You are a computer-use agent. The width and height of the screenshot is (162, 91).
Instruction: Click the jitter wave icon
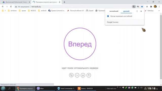click(x=77, y=75)
